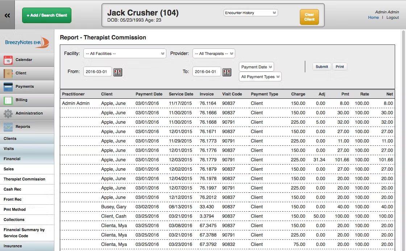Click the BreezyNotes EHR logo
Screen dimensions: 406x251
click(27, 42)
